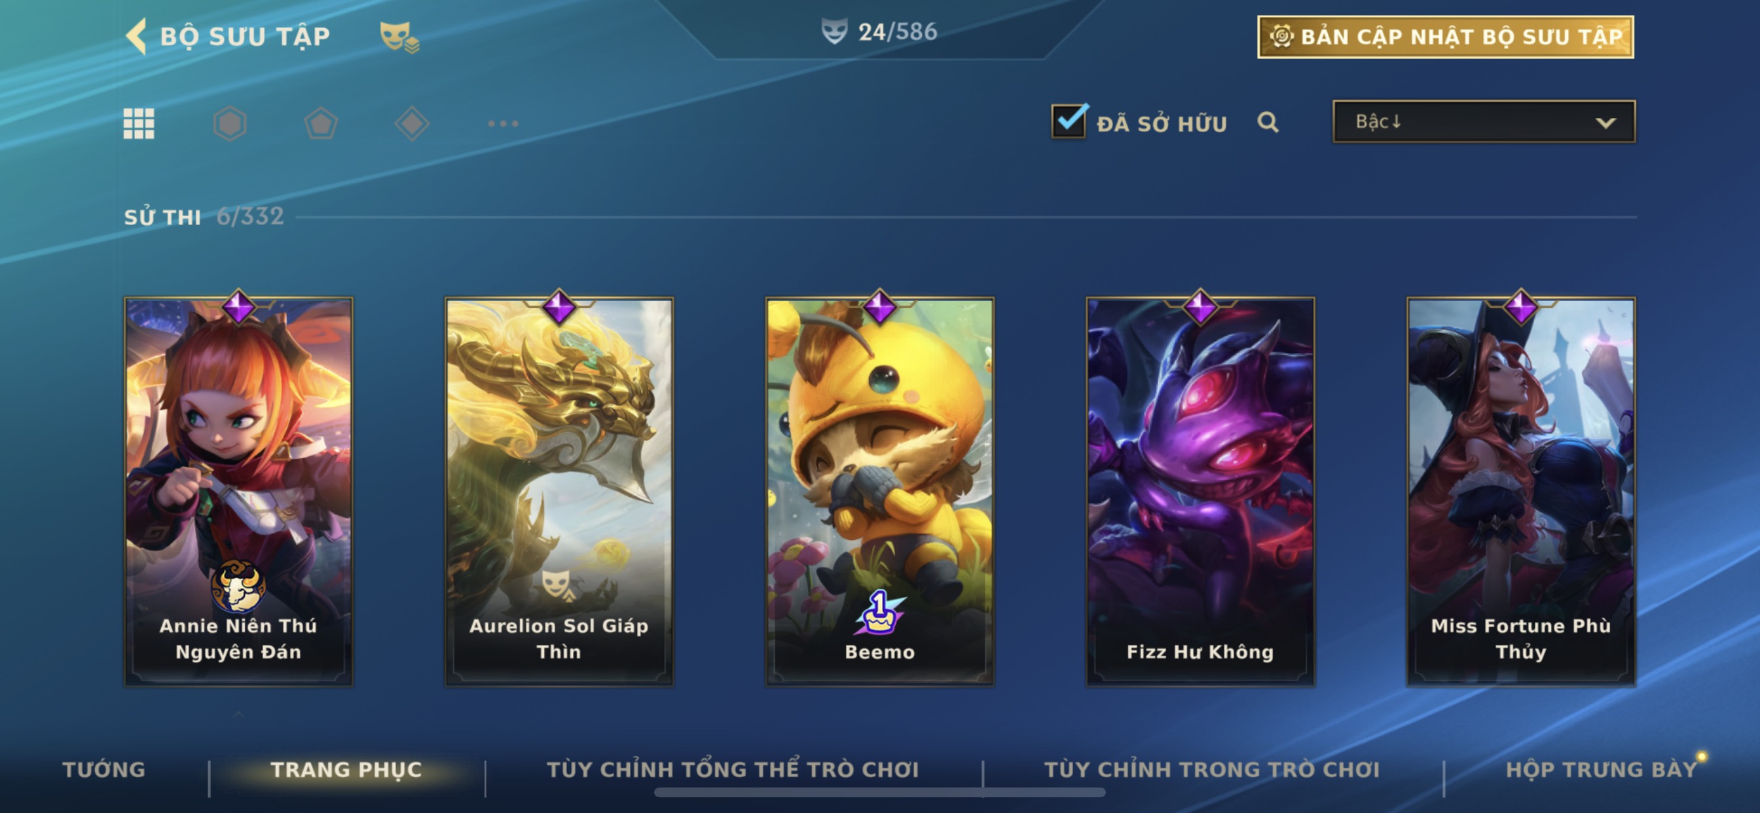Go back using the Bộ Sưu Tập arrow
The image size is (1760, 813).
pyautogui.click(x=136, y=35)
